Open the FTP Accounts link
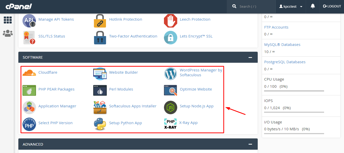The height and width of the screenshot is (153, 344). (276, 27)
